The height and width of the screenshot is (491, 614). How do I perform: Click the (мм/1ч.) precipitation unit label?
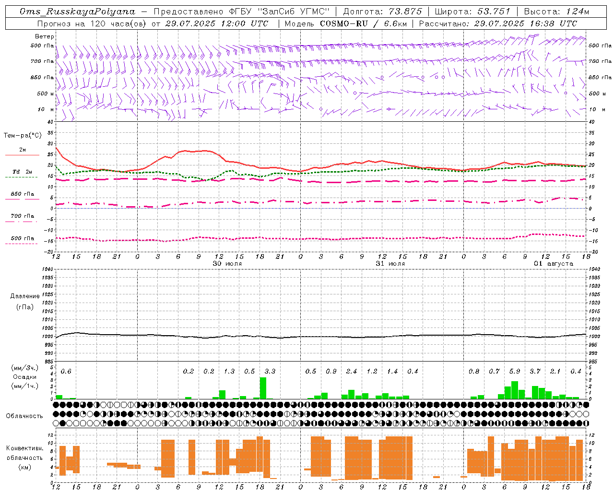click(24, 386)
